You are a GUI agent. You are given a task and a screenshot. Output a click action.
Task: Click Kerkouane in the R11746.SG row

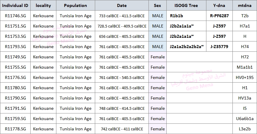(43, 16)
